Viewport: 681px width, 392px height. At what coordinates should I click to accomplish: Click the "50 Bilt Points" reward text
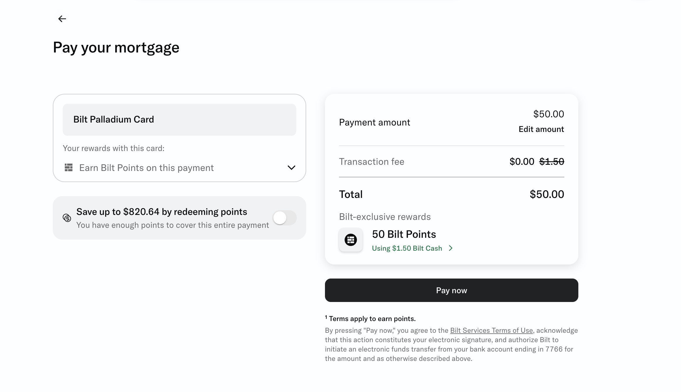point(404,234)
